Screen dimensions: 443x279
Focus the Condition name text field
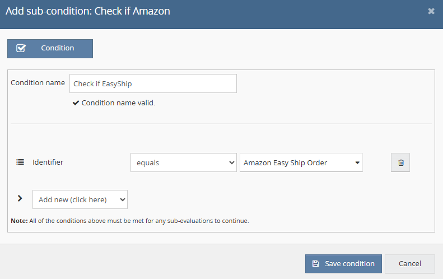click(x=153, y=83)
